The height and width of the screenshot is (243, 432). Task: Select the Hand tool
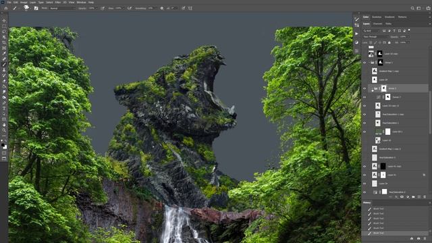click(x=4, y=125)
